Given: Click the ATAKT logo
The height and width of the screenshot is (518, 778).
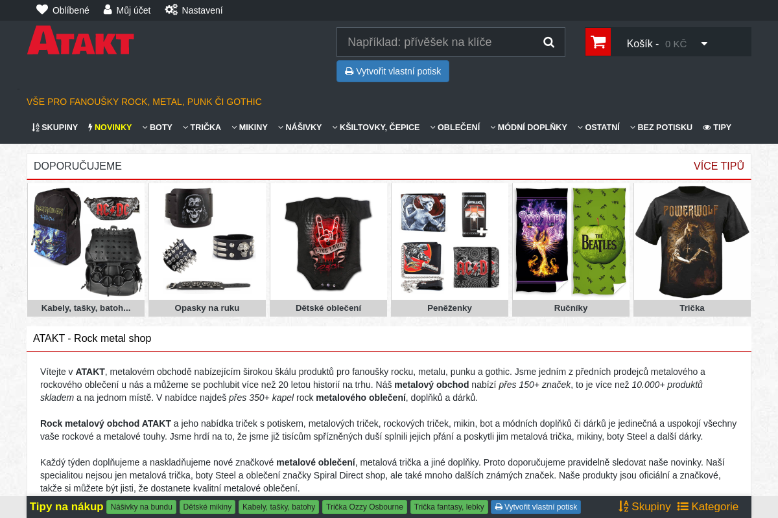Looking at the screenshot, I should tap(80, 41).
